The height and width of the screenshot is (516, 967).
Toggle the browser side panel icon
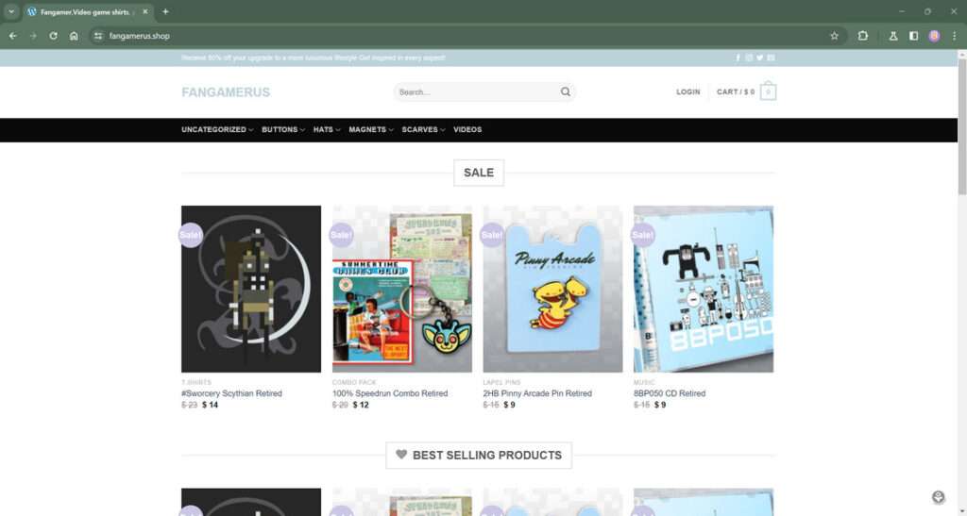tap(913, 36)
